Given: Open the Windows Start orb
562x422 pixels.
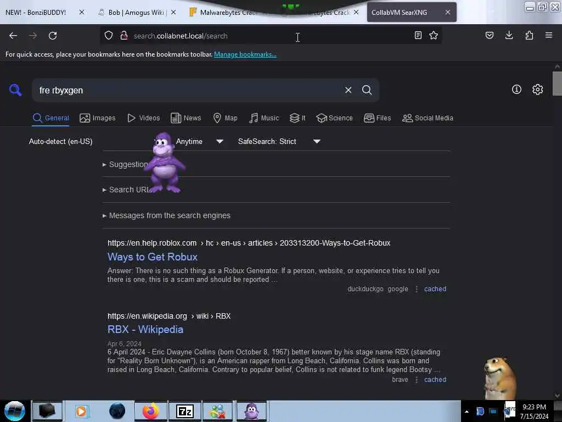Looking at the screenshot, I should click(15, 411).
